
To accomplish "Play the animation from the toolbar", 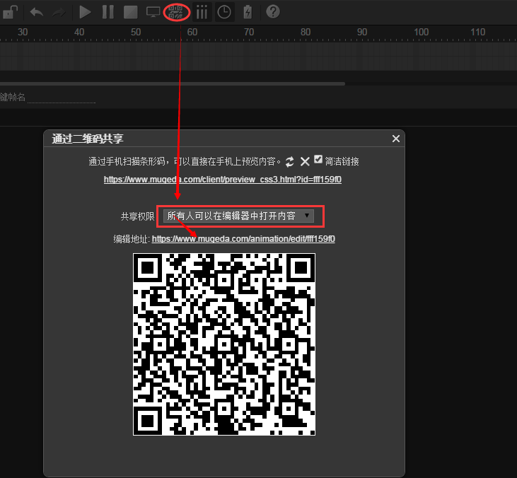I will 85,12.
